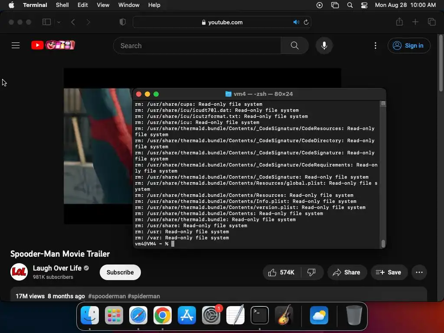The height and width of the screenshot is (333, 444).
Task: Expand the Safari tab group dropdown arrow
Action: click(x=59, y=22)
